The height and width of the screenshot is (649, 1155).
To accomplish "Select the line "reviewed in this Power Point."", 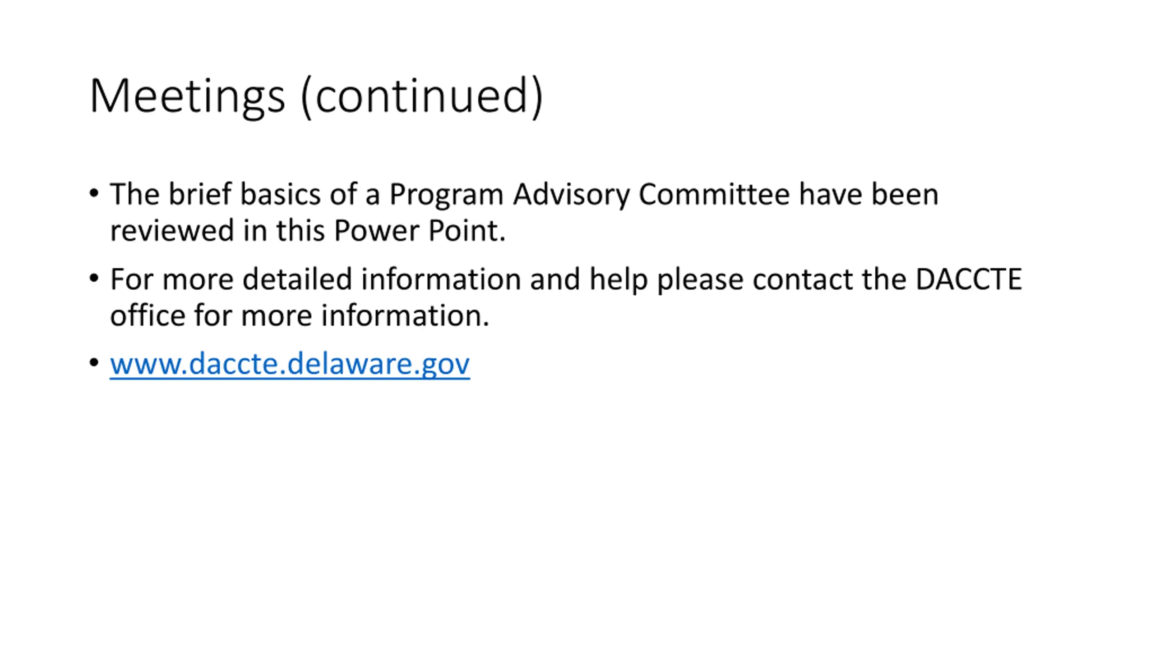I will [308, 230].
